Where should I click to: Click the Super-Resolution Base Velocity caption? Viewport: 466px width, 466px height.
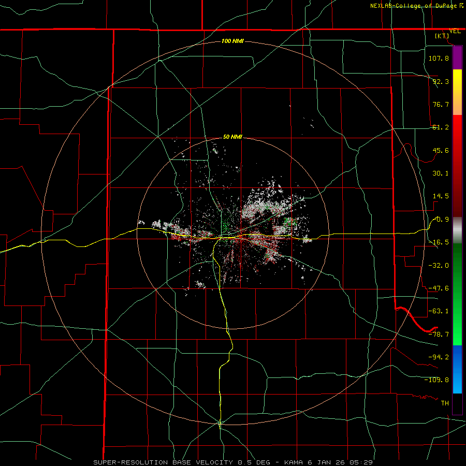(232, 462)
